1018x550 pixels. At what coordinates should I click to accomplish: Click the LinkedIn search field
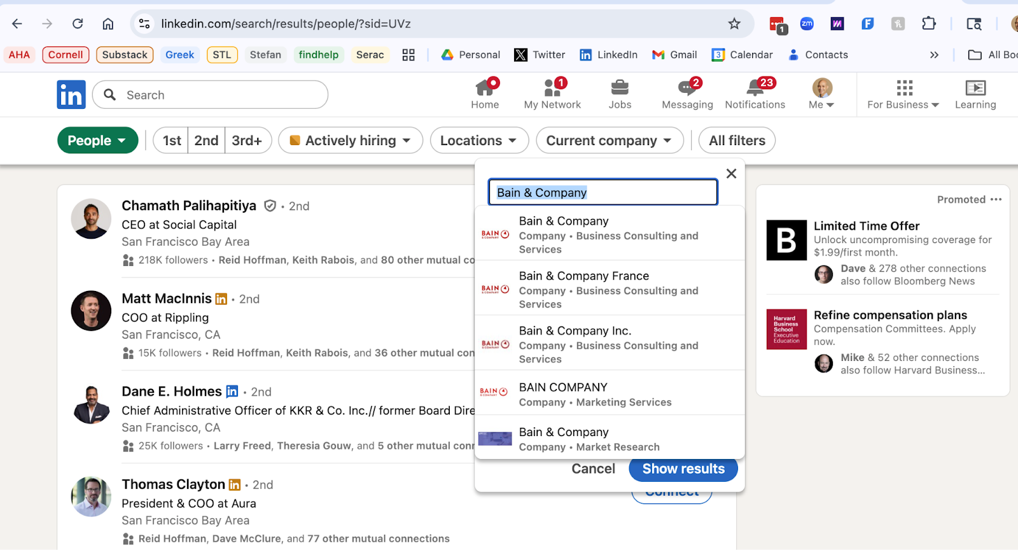point(210,95)
